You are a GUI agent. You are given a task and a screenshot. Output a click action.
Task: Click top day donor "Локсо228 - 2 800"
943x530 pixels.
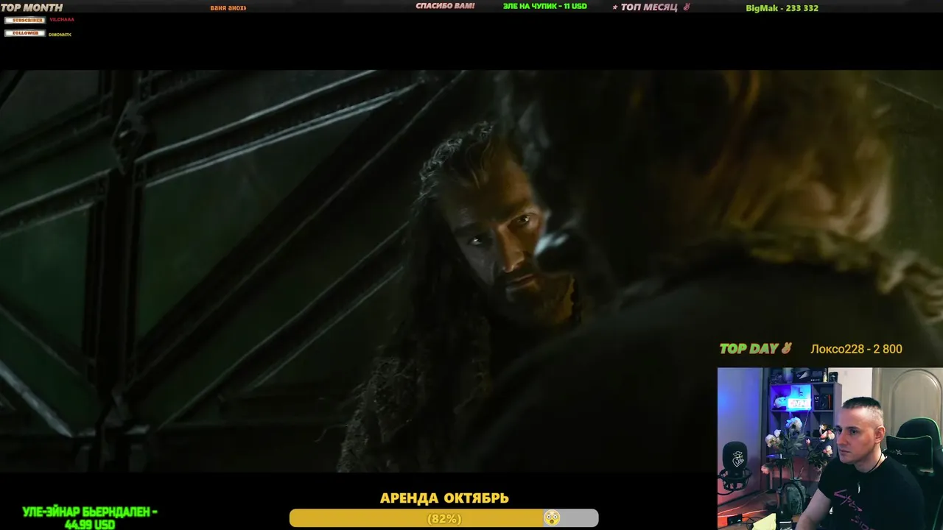pos(856,349)
